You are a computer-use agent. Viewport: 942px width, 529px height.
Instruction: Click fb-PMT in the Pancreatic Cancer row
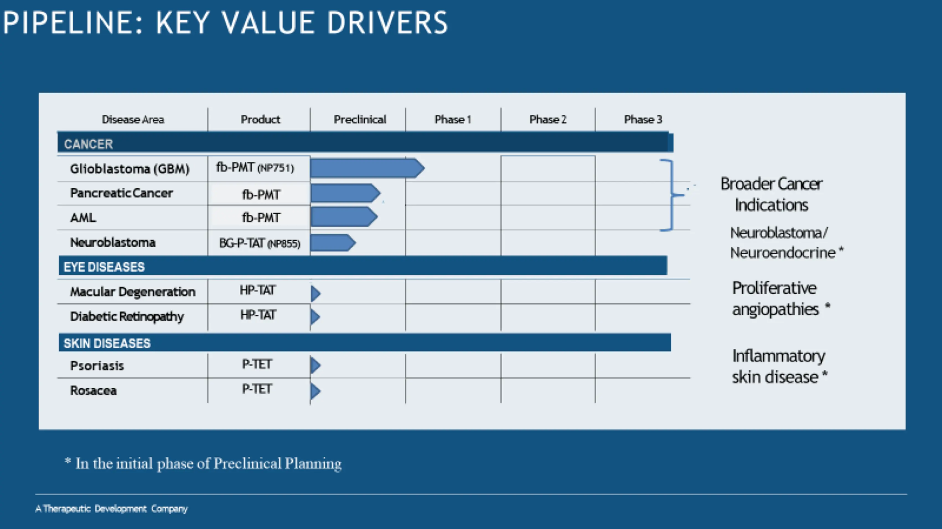[x=261, y=194]
